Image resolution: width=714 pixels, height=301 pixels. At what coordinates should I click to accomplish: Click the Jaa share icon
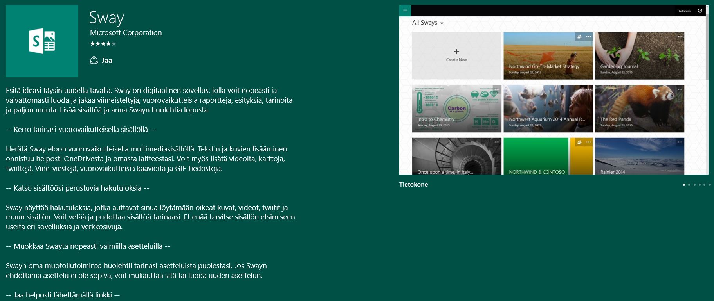click(94, 61)
